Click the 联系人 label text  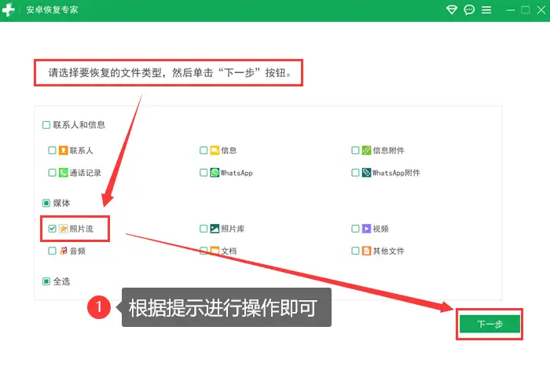pyautogui.click(x=82, y=151)
